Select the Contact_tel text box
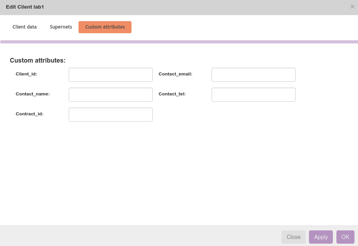Image resolution: width=358 pixels, height=246 pixels. click(x=253, y=95)
